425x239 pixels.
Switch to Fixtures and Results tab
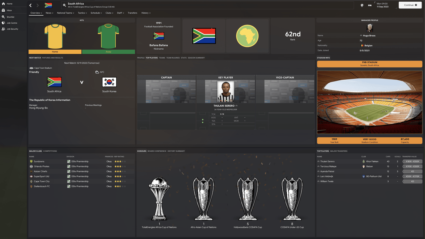(53, 58)
